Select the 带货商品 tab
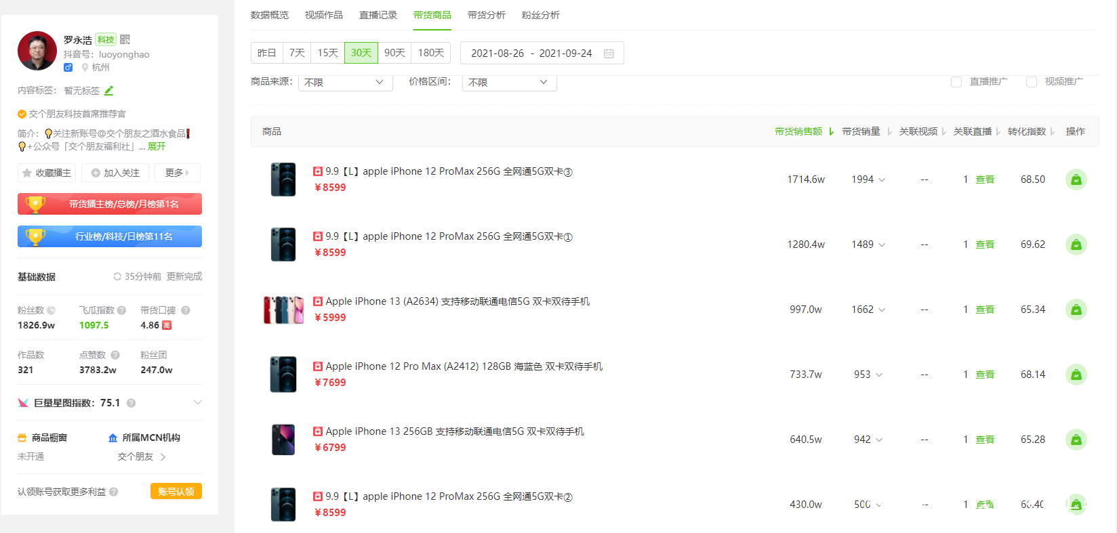Viewport: 1117px width, 533px height. [432, 15]
